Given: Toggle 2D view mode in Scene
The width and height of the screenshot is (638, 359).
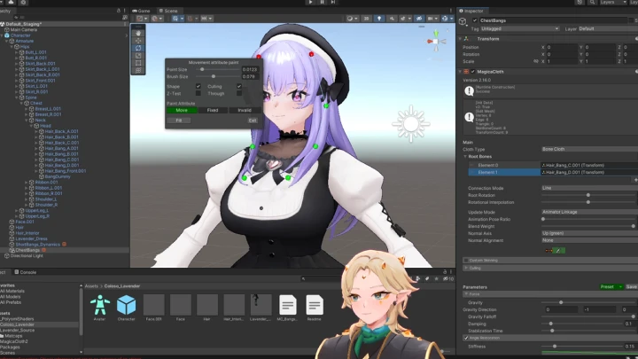Looking at the screenshot, I should pos(366,19).
